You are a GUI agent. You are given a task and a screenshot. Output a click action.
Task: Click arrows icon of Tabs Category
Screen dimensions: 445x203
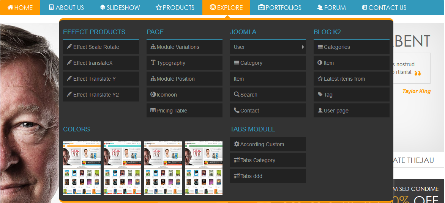(237, 160)
